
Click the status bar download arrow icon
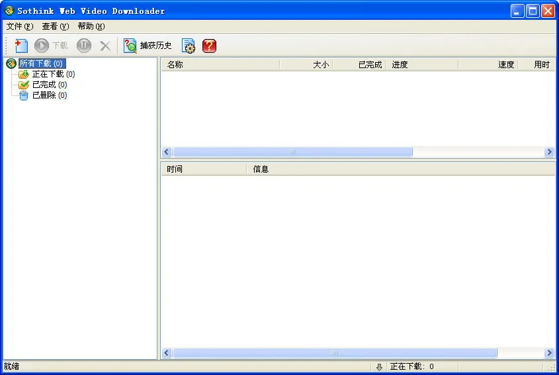[x=379, y=367]
